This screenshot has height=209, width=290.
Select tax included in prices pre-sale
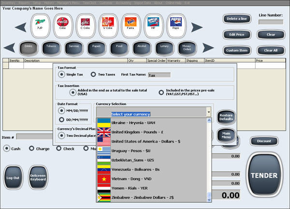pyautogui.click(x=161, y=92)
